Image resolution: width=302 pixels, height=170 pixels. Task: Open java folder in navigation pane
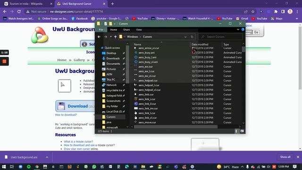[109, 122]
